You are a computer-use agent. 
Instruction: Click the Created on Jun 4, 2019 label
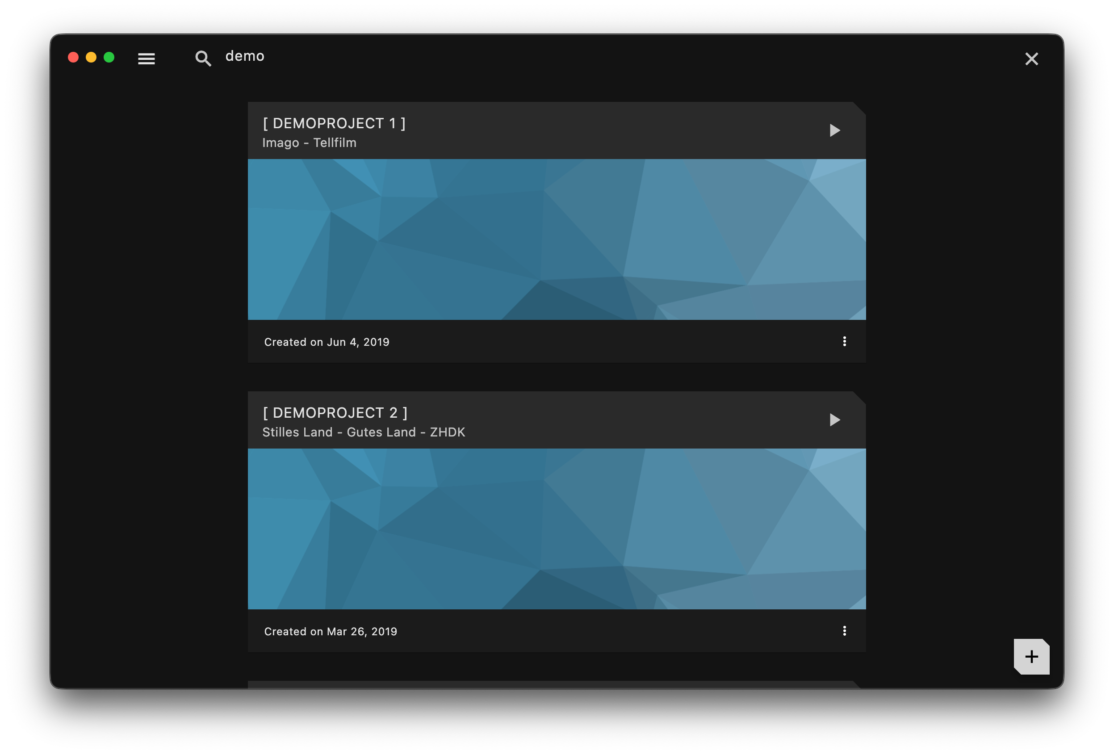point(327,341)
